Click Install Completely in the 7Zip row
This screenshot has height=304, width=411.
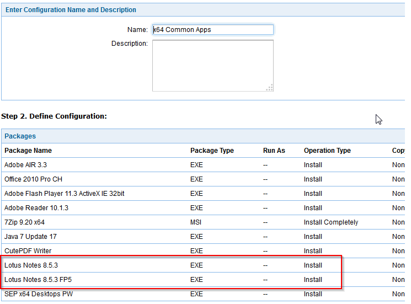[x=331, y=222]
